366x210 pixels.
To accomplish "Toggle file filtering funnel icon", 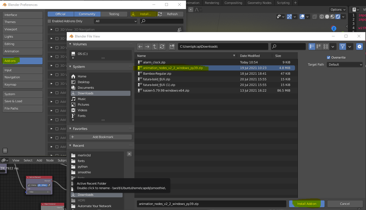I will tap(343, 47).
